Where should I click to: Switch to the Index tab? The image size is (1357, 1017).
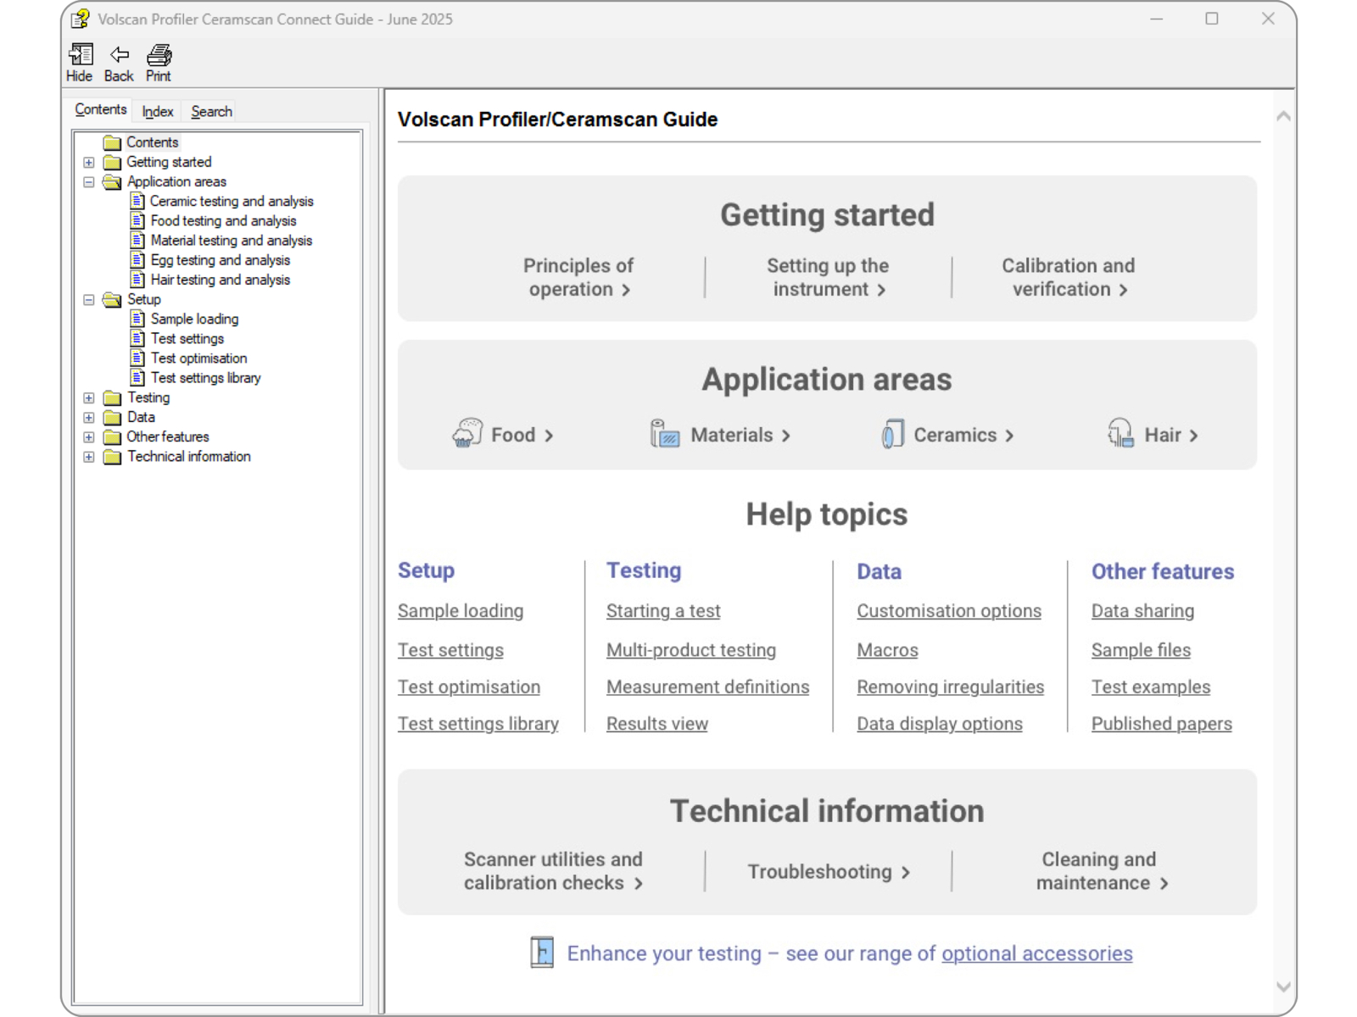[x=158, y=112]
